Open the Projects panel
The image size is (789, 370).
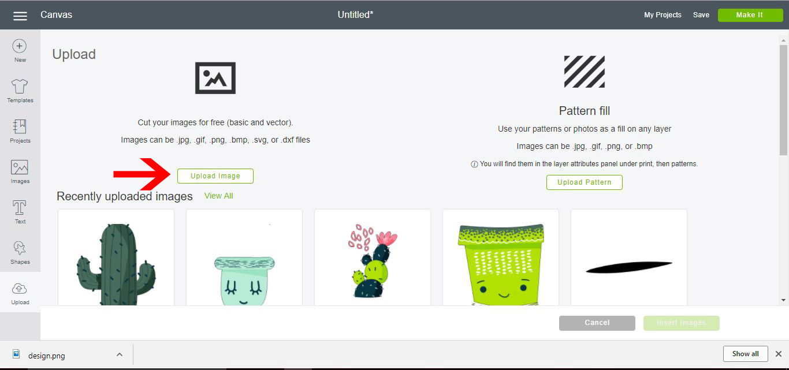click(20, 132)
